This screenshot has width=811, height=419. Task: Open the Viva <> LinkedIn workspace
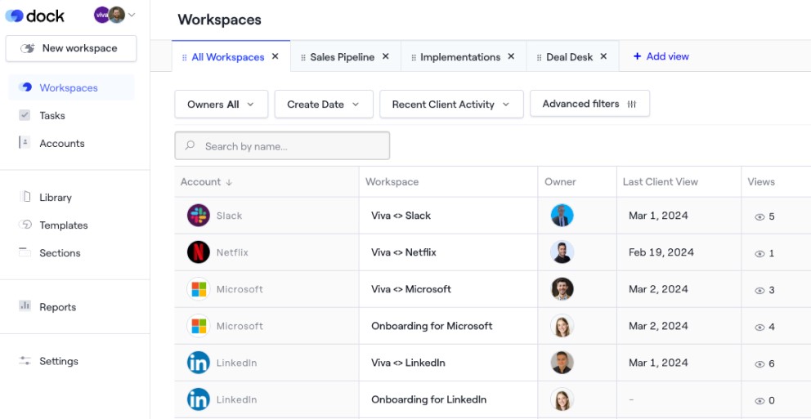[408, 363]
